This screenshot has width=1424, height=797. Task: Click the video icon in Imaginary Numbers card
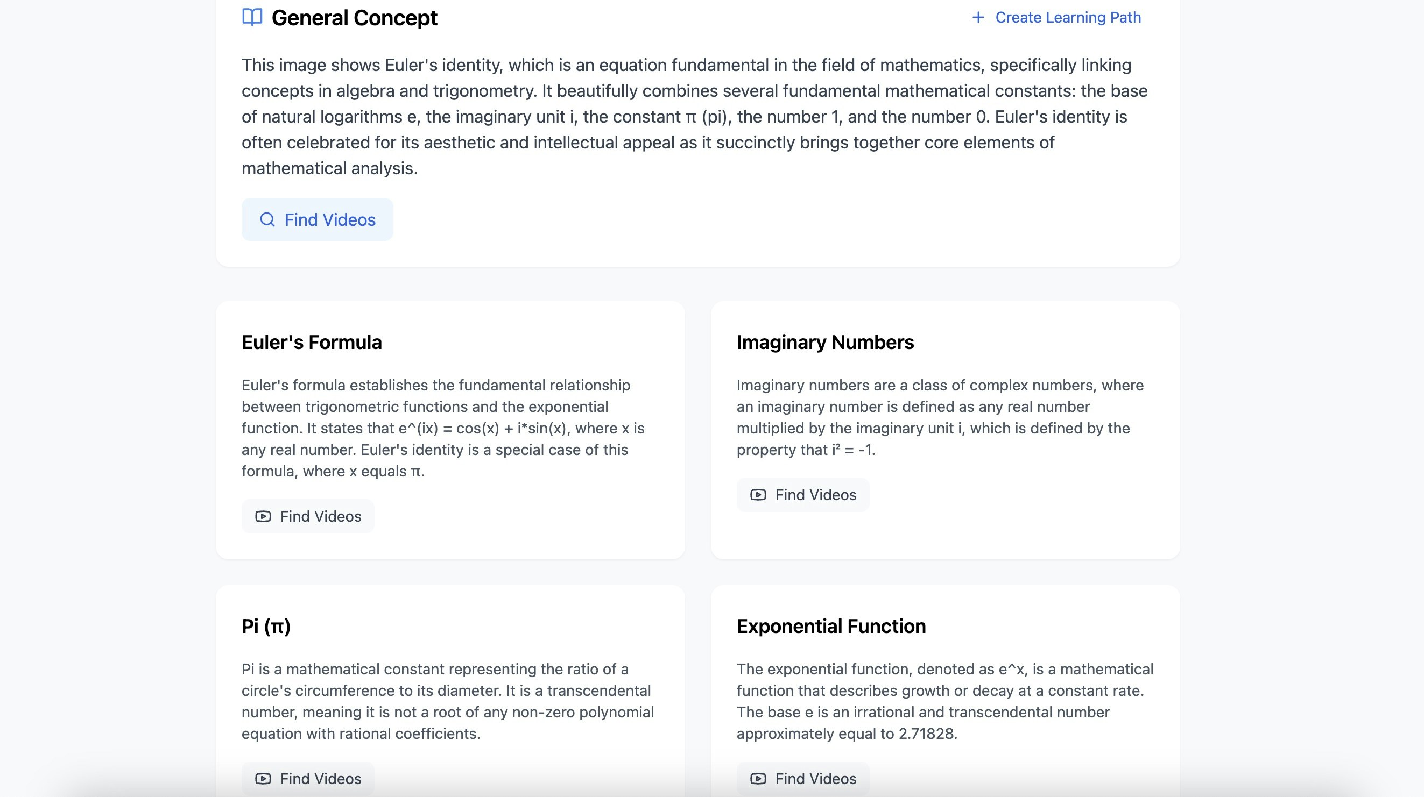[x=758, y=495]
